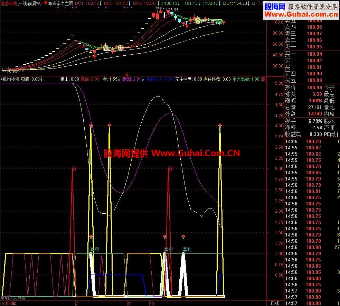This screenshot has width=340, height=306.
Task: Click the 有庄控盘: 0.00 indicator value
Action: [217, 79]
